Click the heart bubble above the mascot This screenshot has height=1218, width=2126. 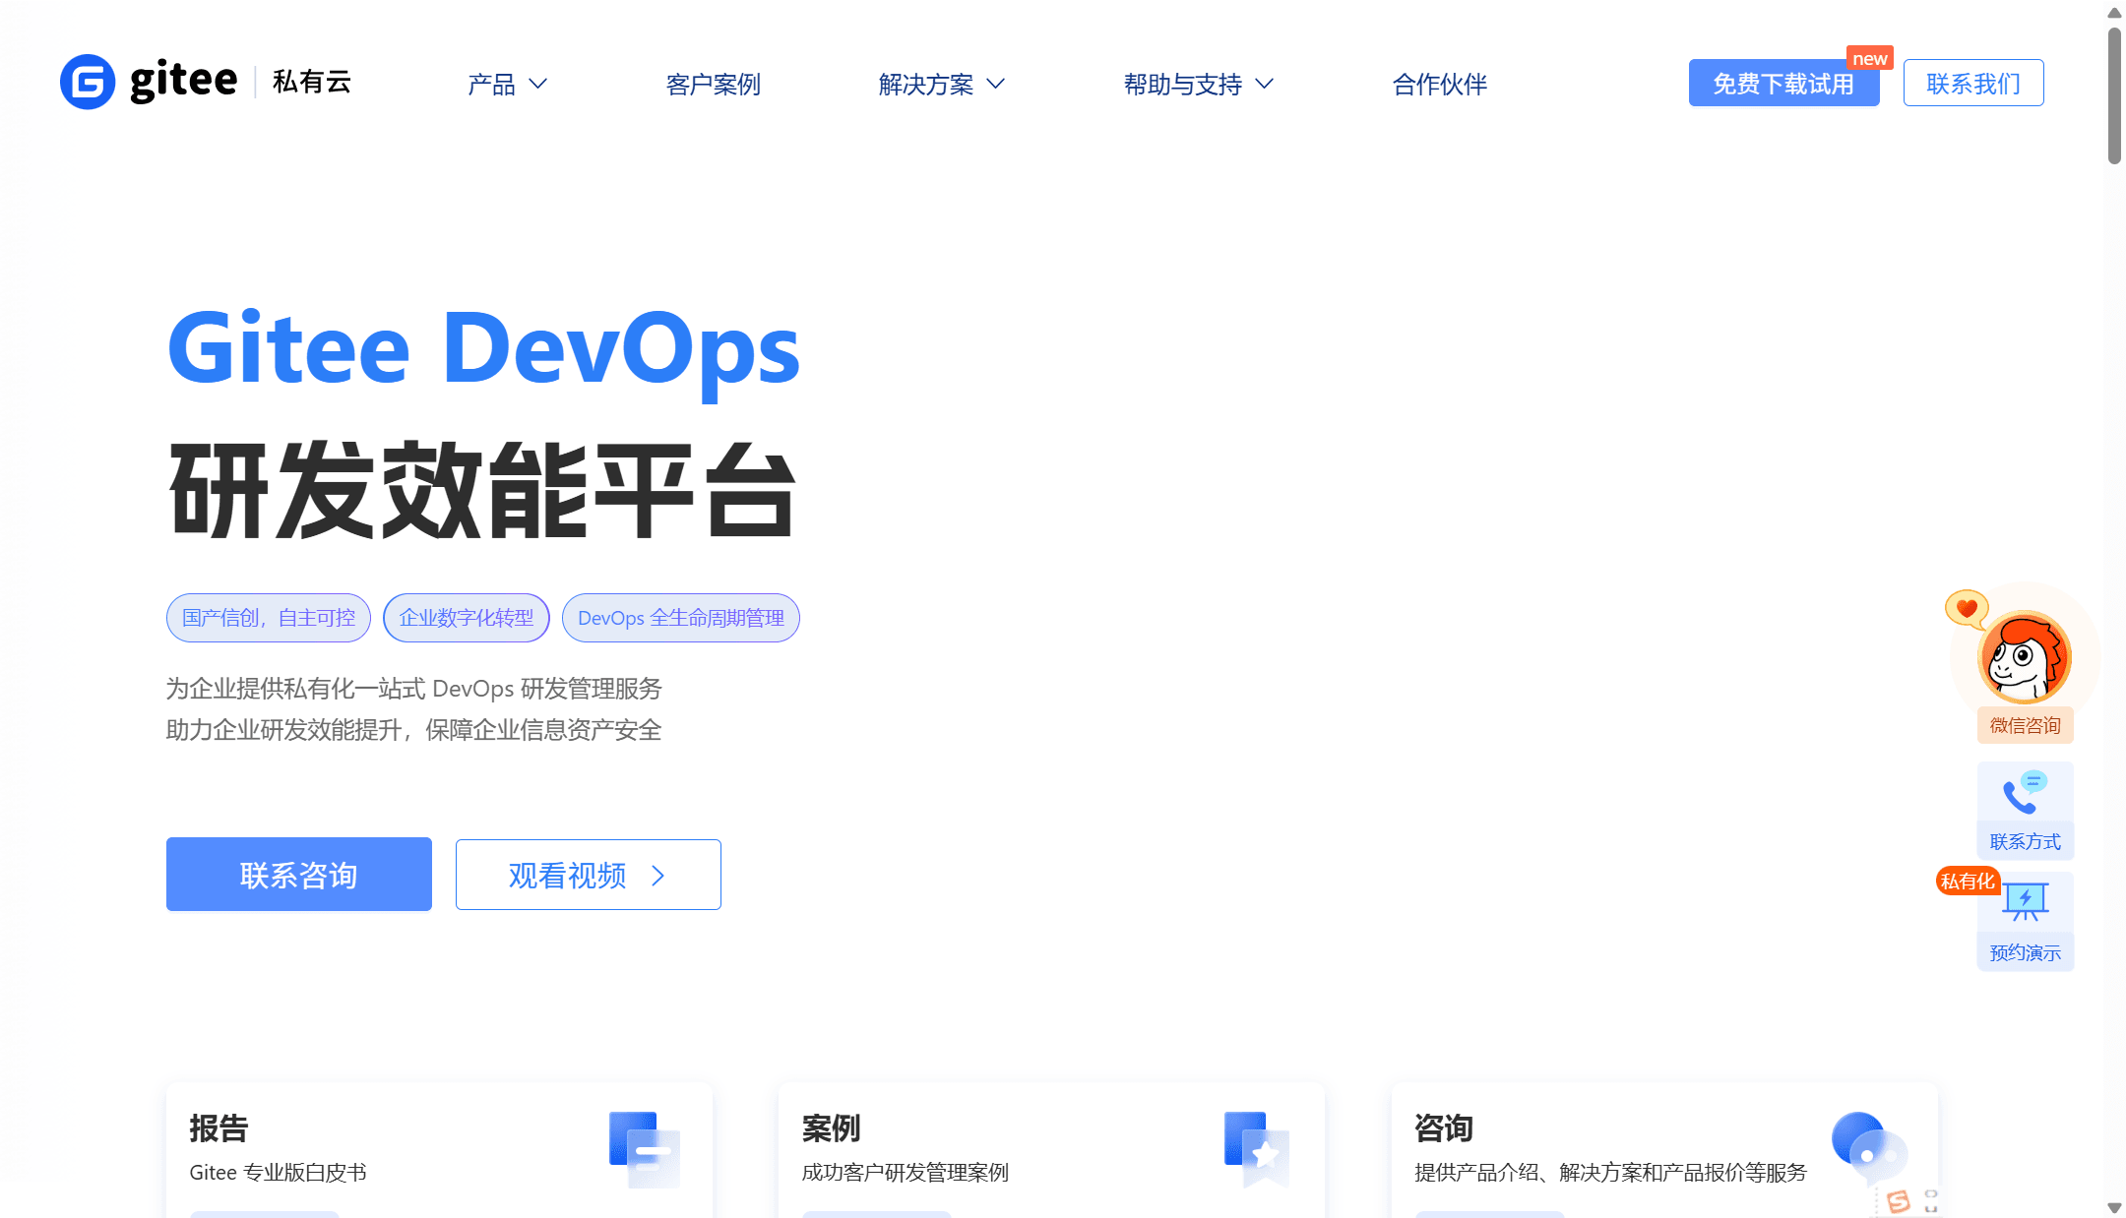click(1966, 609)
